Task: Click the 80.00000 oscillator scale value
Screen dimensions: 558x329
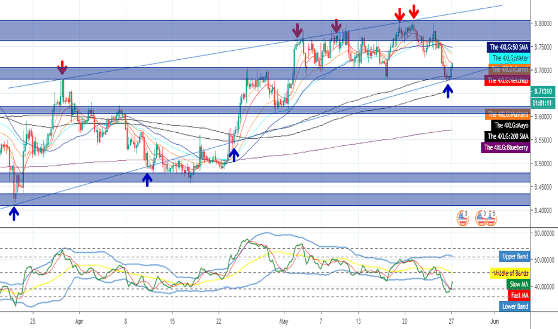Action: (544, 234)
